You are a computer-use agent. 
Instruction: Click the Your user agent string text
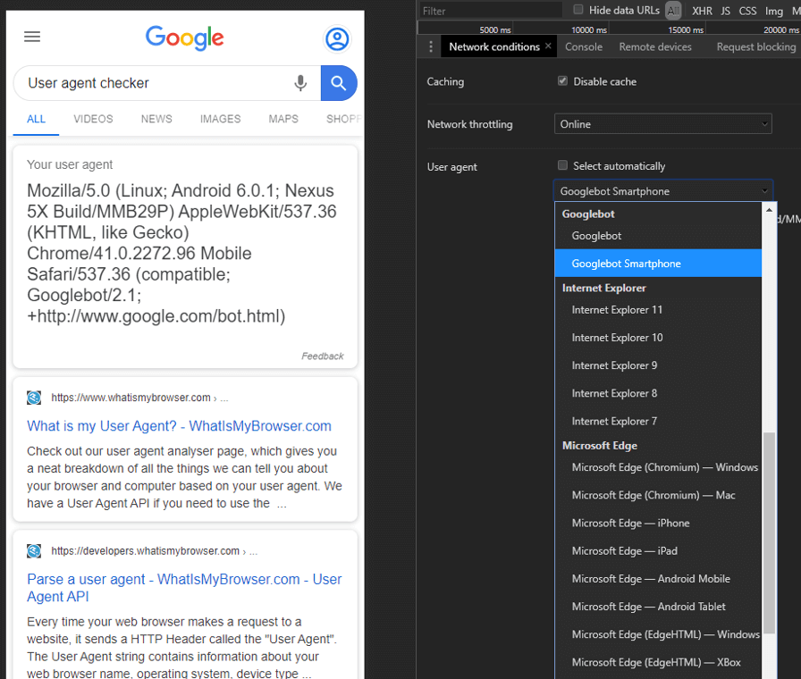pyautogui.click(x=181, y=253)
